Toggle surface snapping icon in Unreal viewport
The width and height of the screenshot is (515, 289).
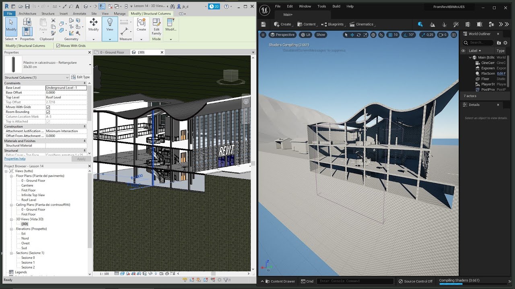coord(381,35)
